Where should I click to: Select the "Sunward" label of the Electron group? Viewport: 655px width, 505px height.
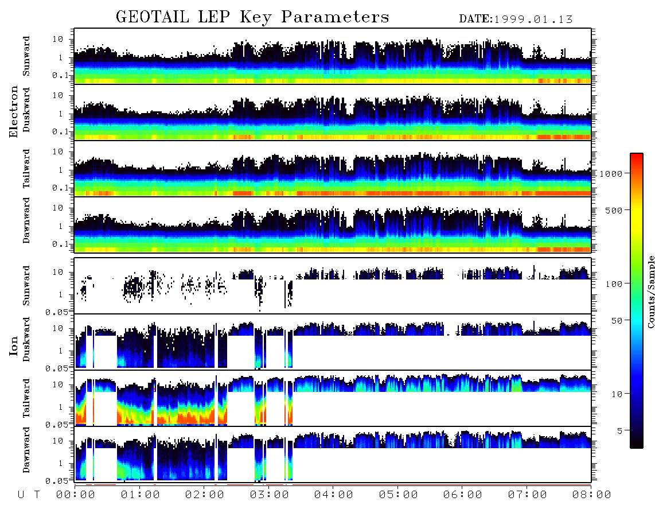click(x=26, y=56)
